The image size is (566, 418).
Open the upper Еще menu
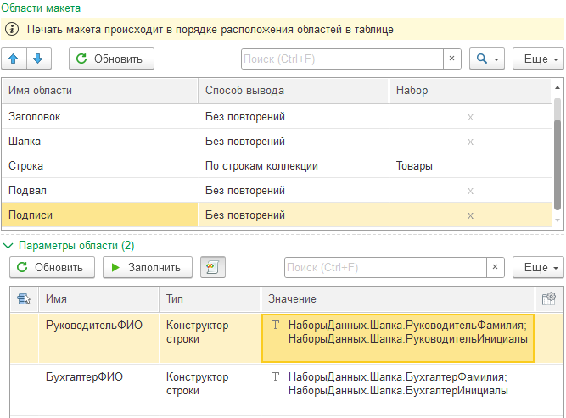[x=538, y=59]
